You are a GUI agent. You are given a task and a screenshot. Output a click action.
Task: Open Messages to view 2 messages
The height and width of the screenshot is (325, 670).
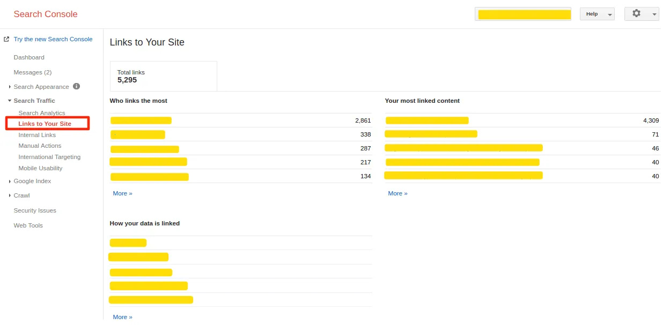click(x=32, y=72)
